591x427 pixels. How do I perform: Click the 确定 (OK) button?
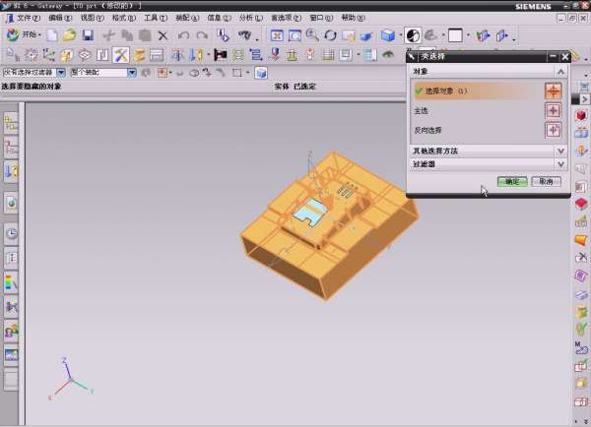(512, 181)
